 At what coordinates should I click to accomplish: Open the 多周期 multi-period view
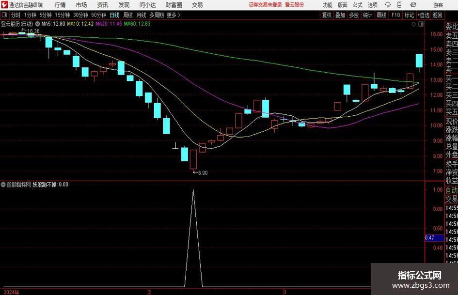click(x=157, y=15)
